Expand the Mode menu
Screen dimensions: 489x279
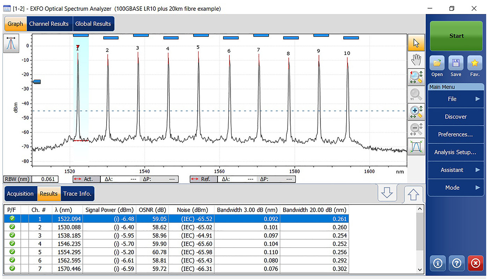coord(455,188)
